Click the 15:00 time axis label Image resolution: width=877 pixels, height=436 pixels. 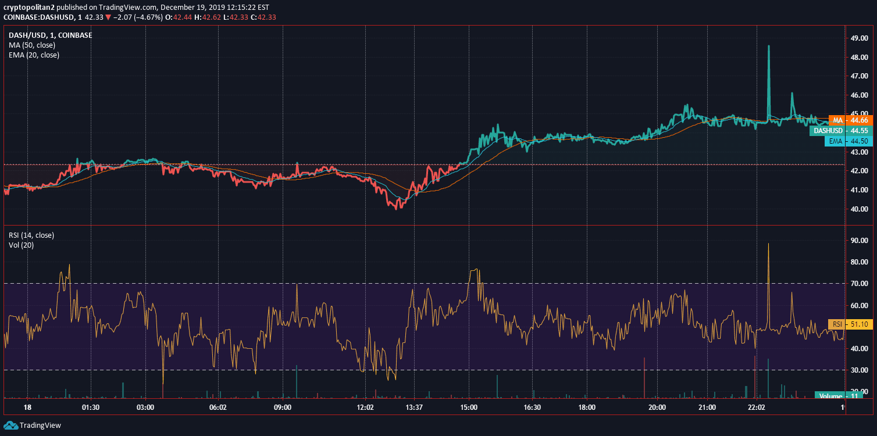coord(469,408)
